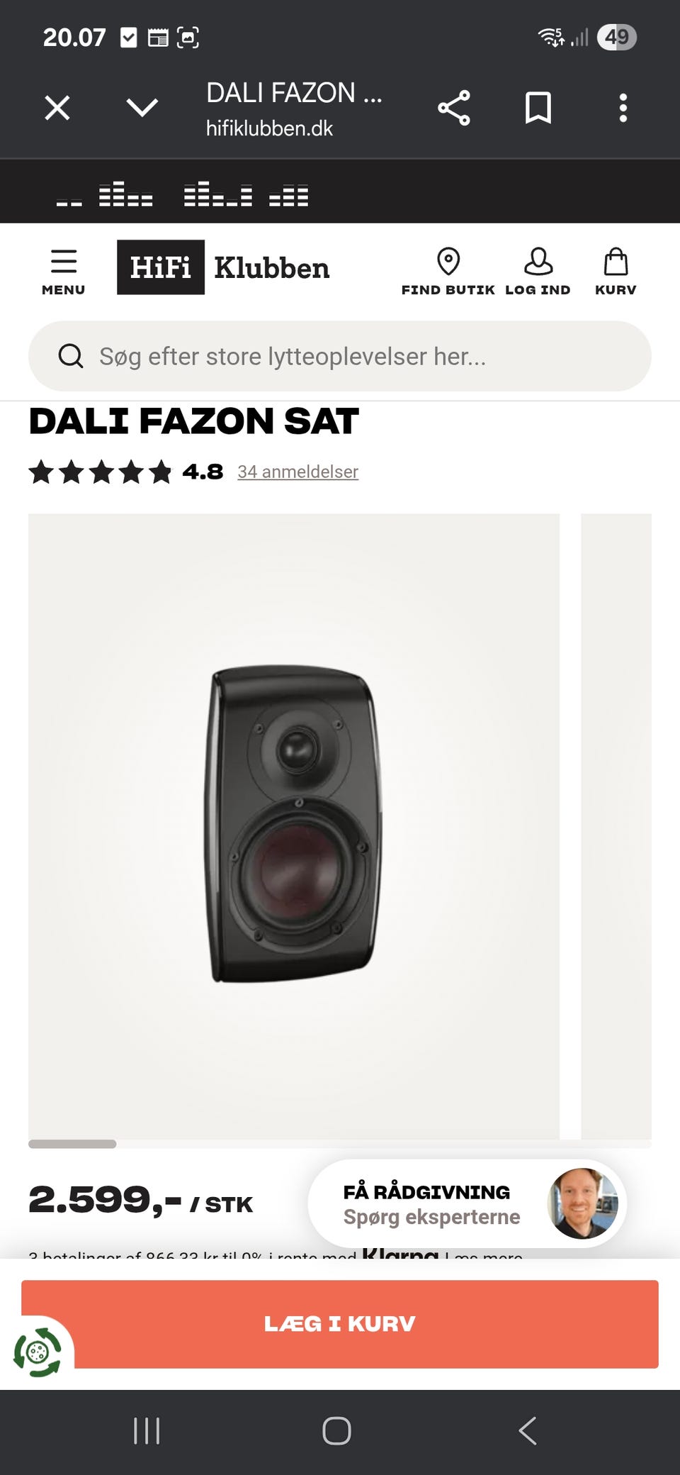Tap the green cookie settings icon

[38, 1352]
